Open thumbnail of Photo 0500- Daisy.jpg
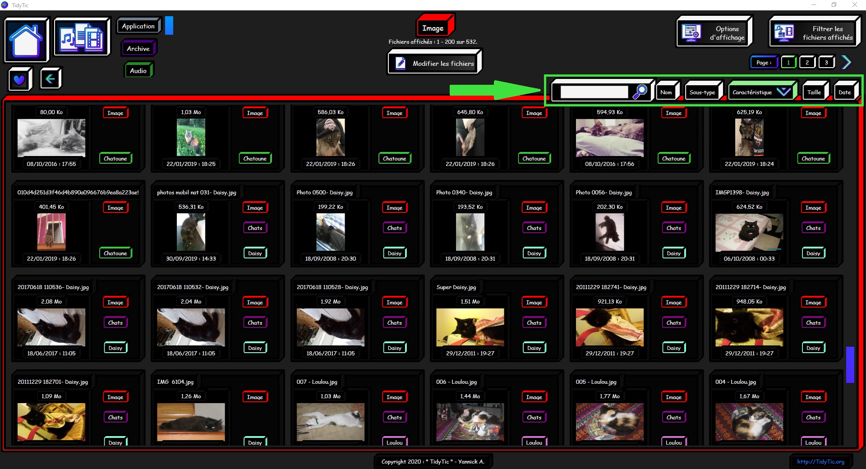Image resolution: width=866 pixels, height=469 pixels. tap(331, 232)
